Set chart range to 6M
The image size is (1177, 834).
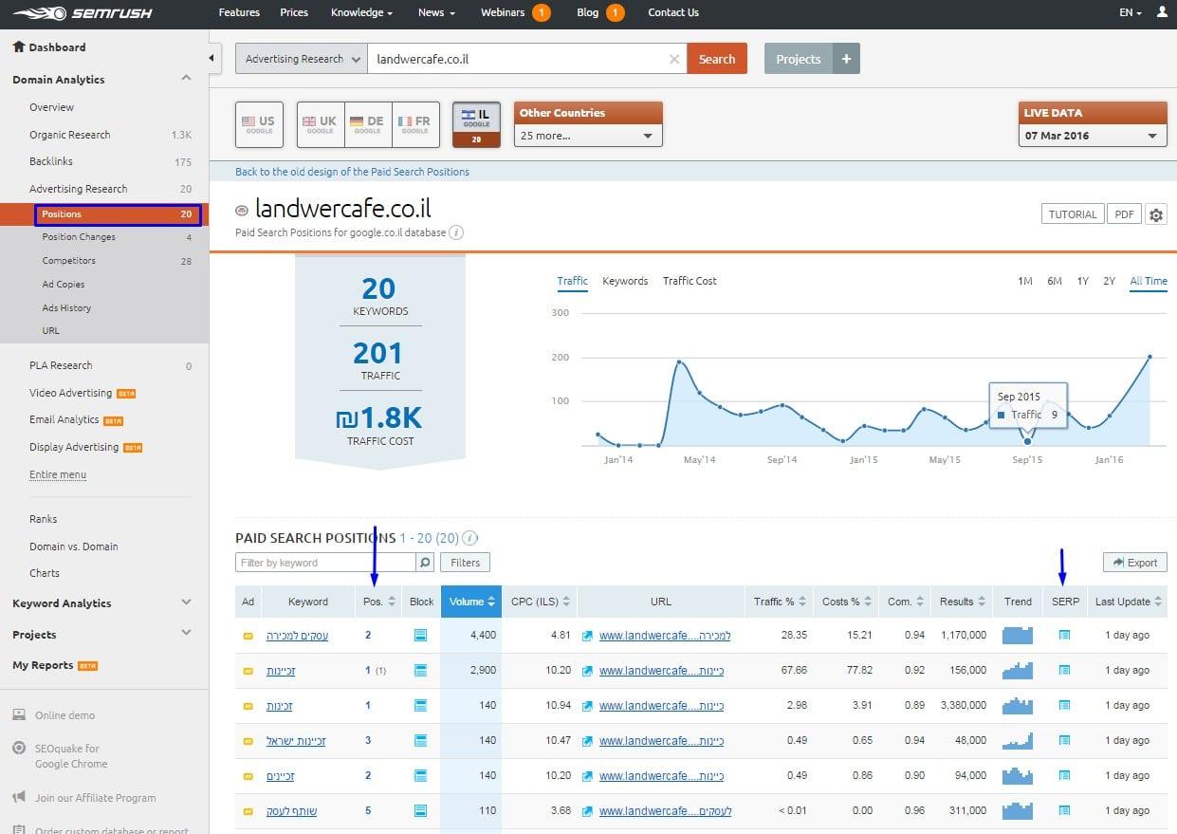tap(1054, 281)
